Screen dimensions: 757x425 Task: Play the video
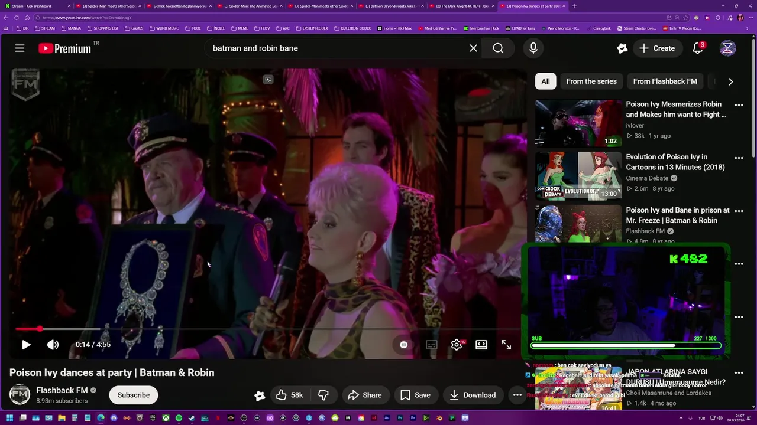[26, 345]
